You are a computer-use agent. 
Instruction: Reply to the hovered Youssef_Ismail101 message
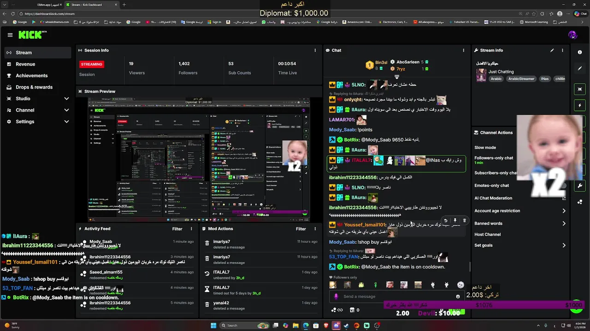pyautogui.click(x=445, y=221)
